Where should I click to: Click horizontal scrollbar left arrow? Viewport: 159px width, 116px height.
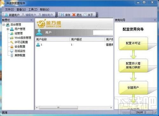(37, 108)
